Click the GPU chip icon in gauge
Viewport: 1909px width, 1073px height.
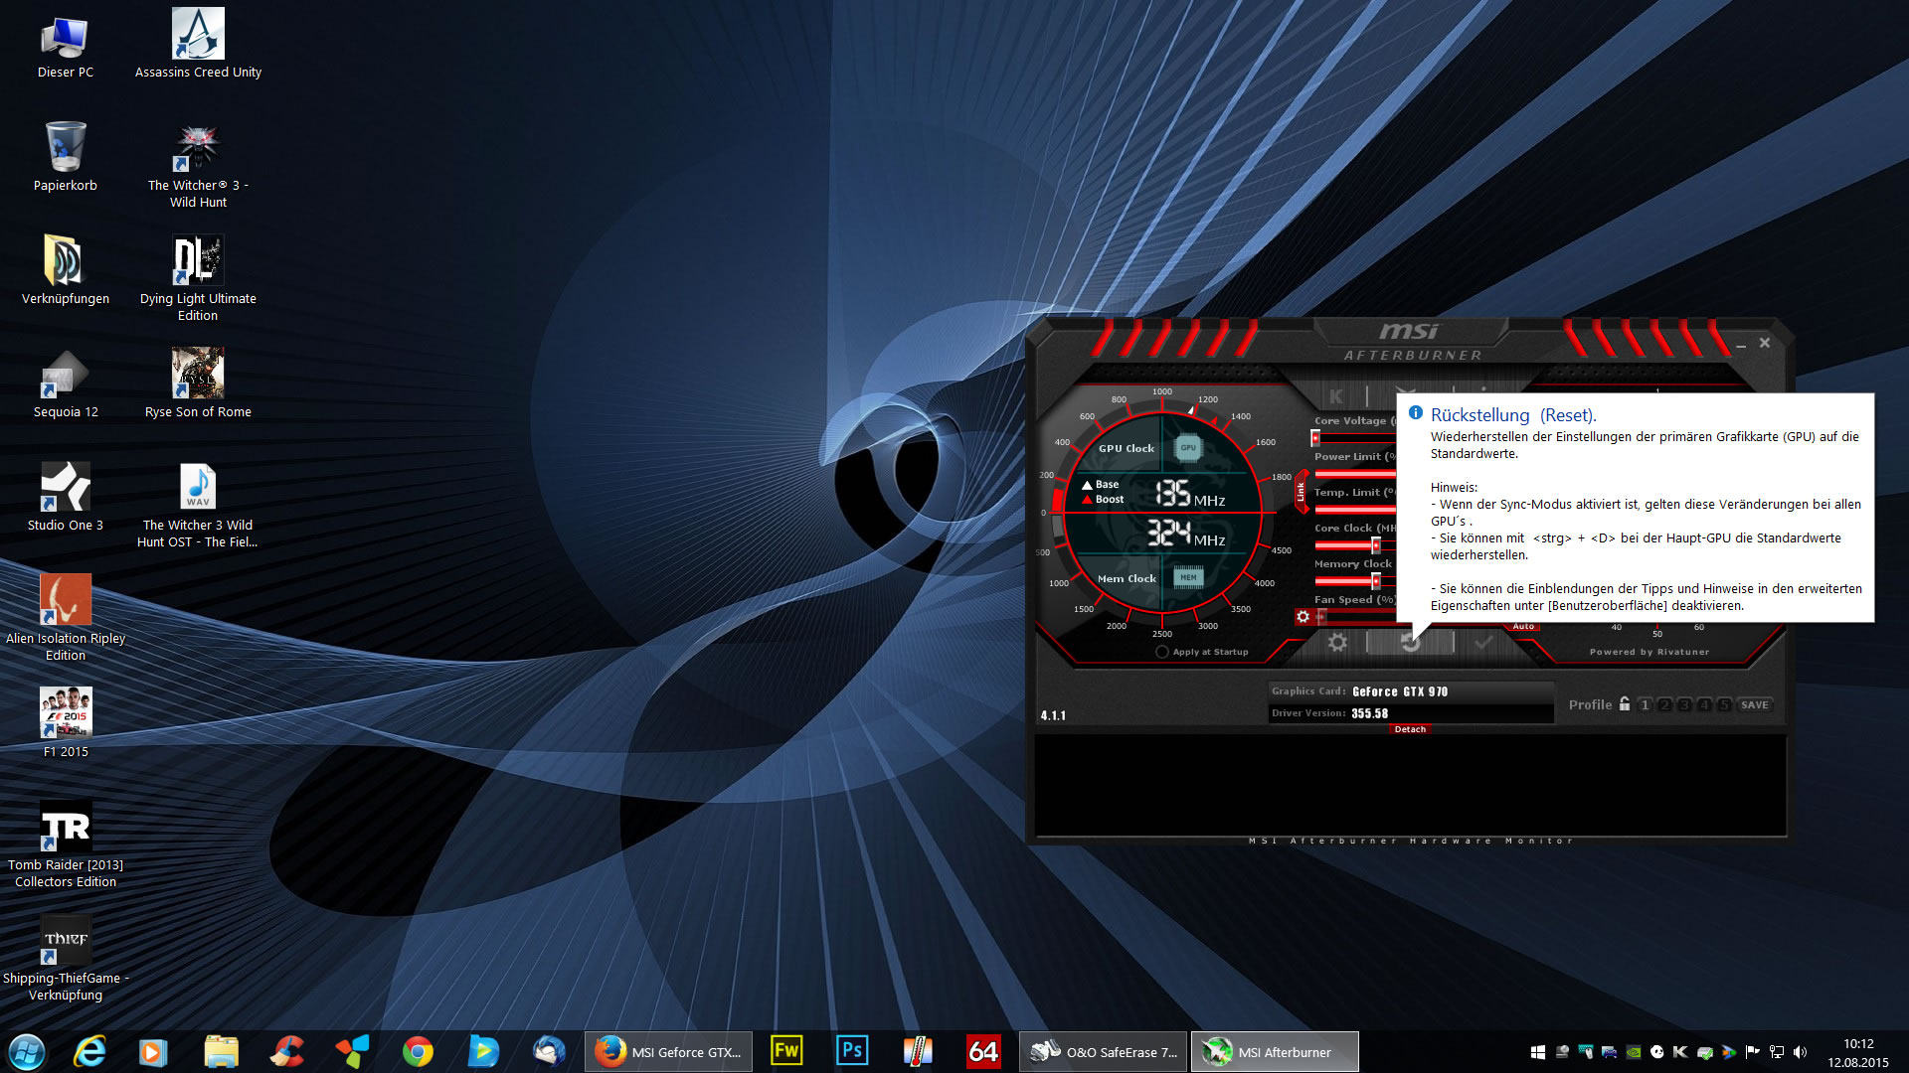point(1188,448)
